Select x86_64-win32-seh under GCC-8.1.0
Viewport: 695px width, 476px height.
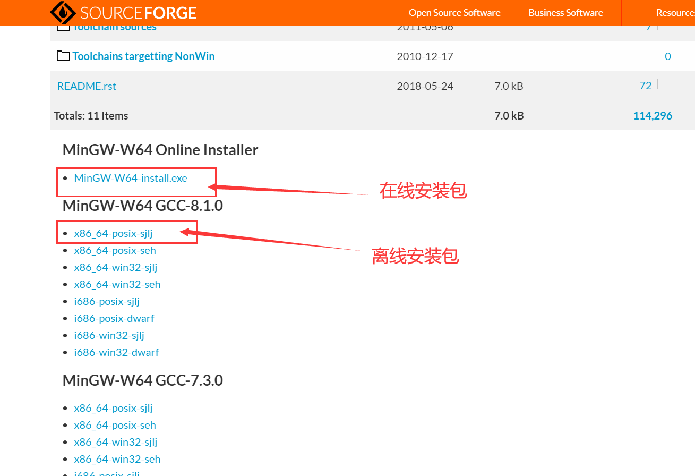(x=117, y=284)
